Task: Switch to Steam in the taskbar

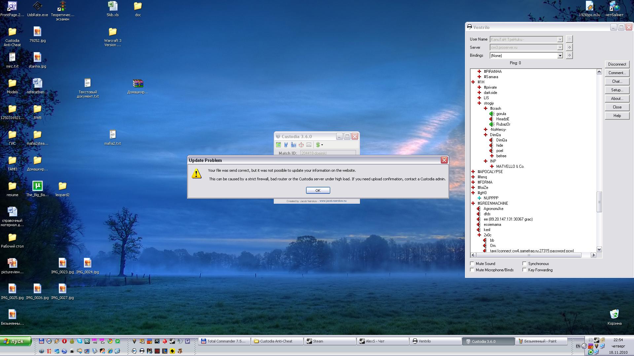Action: 330,341
